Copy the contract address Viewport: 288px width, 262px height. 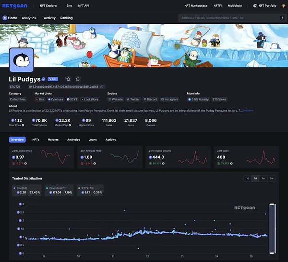coord(102,87)
